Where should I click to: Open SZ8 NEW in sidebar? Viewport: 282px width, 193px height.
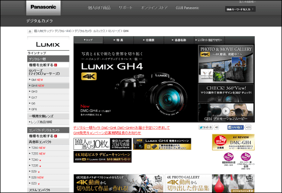[x=48, y=177]
